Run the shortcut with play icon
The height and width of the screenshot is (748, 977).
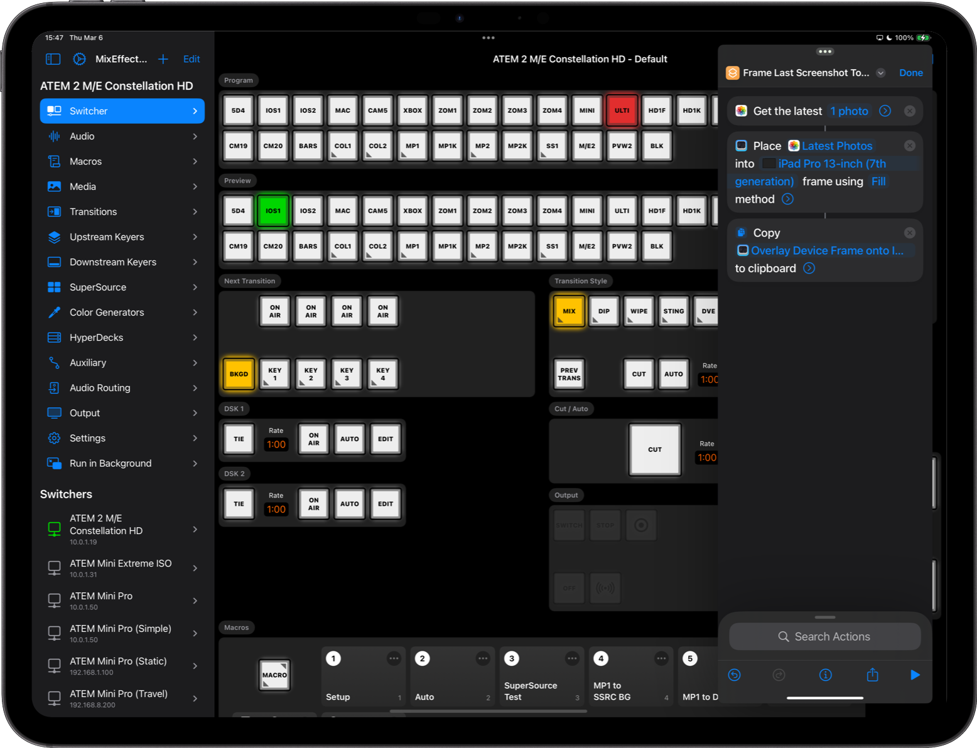915,675
